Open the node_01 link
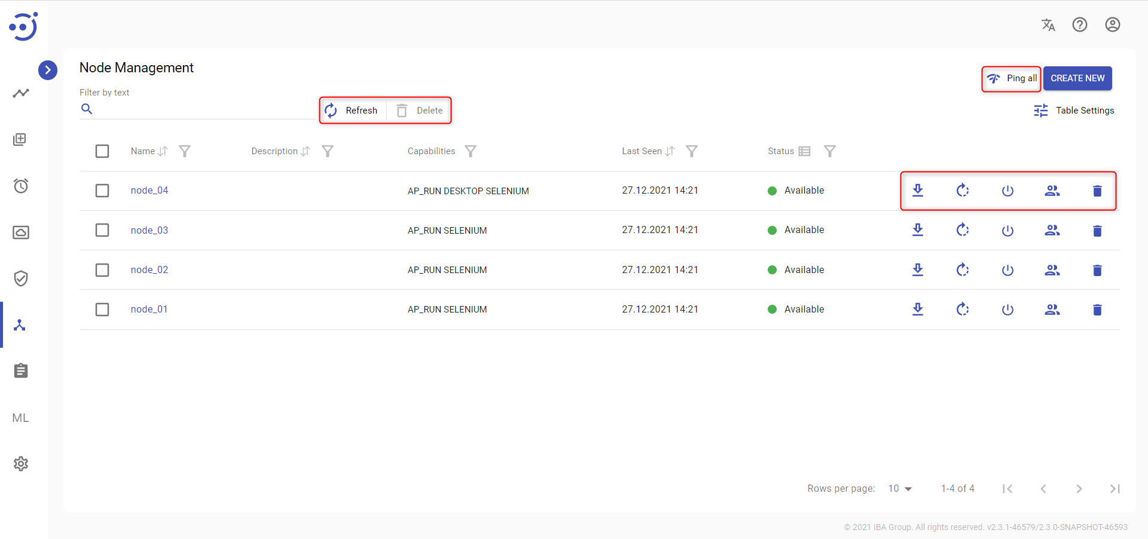This screenshot has height=539, width=1148. tap(149, 310)
